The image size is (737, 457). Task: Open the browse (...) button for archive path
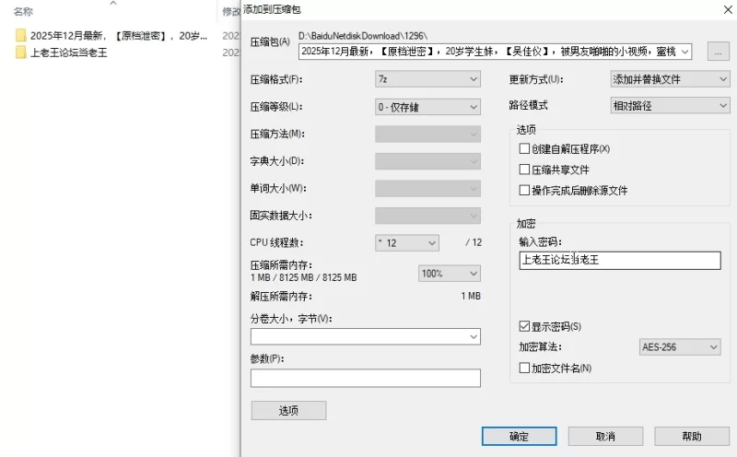(719, 52)
